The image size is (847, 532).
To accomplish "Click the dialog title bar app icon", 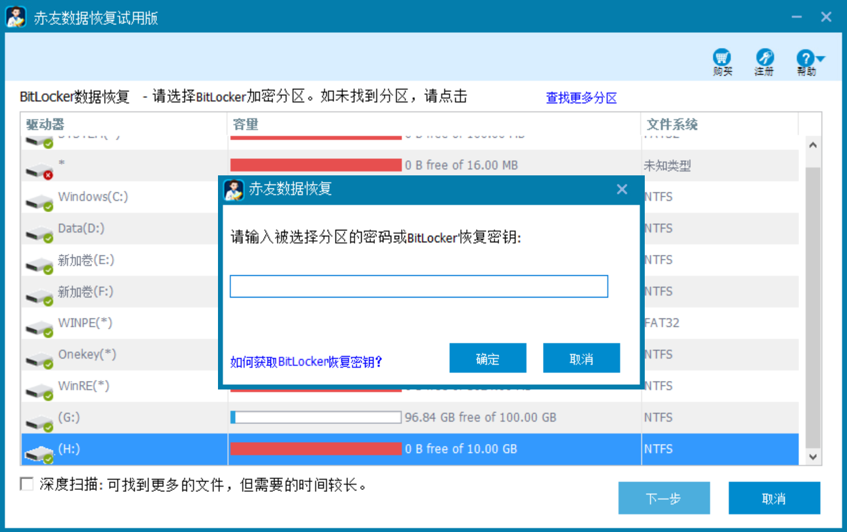I will click(x=233, y=189).
